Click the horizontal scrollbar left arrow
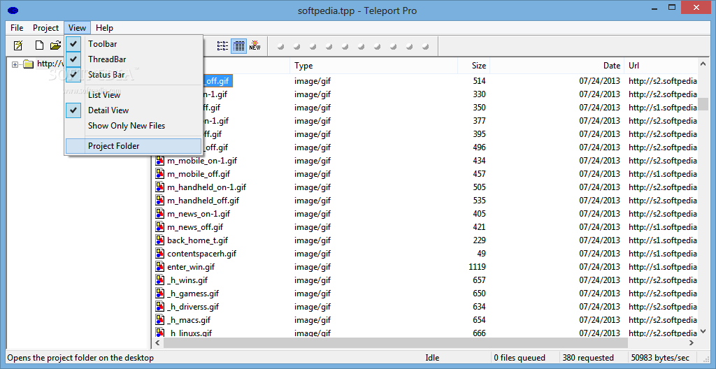This screenshot has width=716, height=369. click(x=158, y=343)
